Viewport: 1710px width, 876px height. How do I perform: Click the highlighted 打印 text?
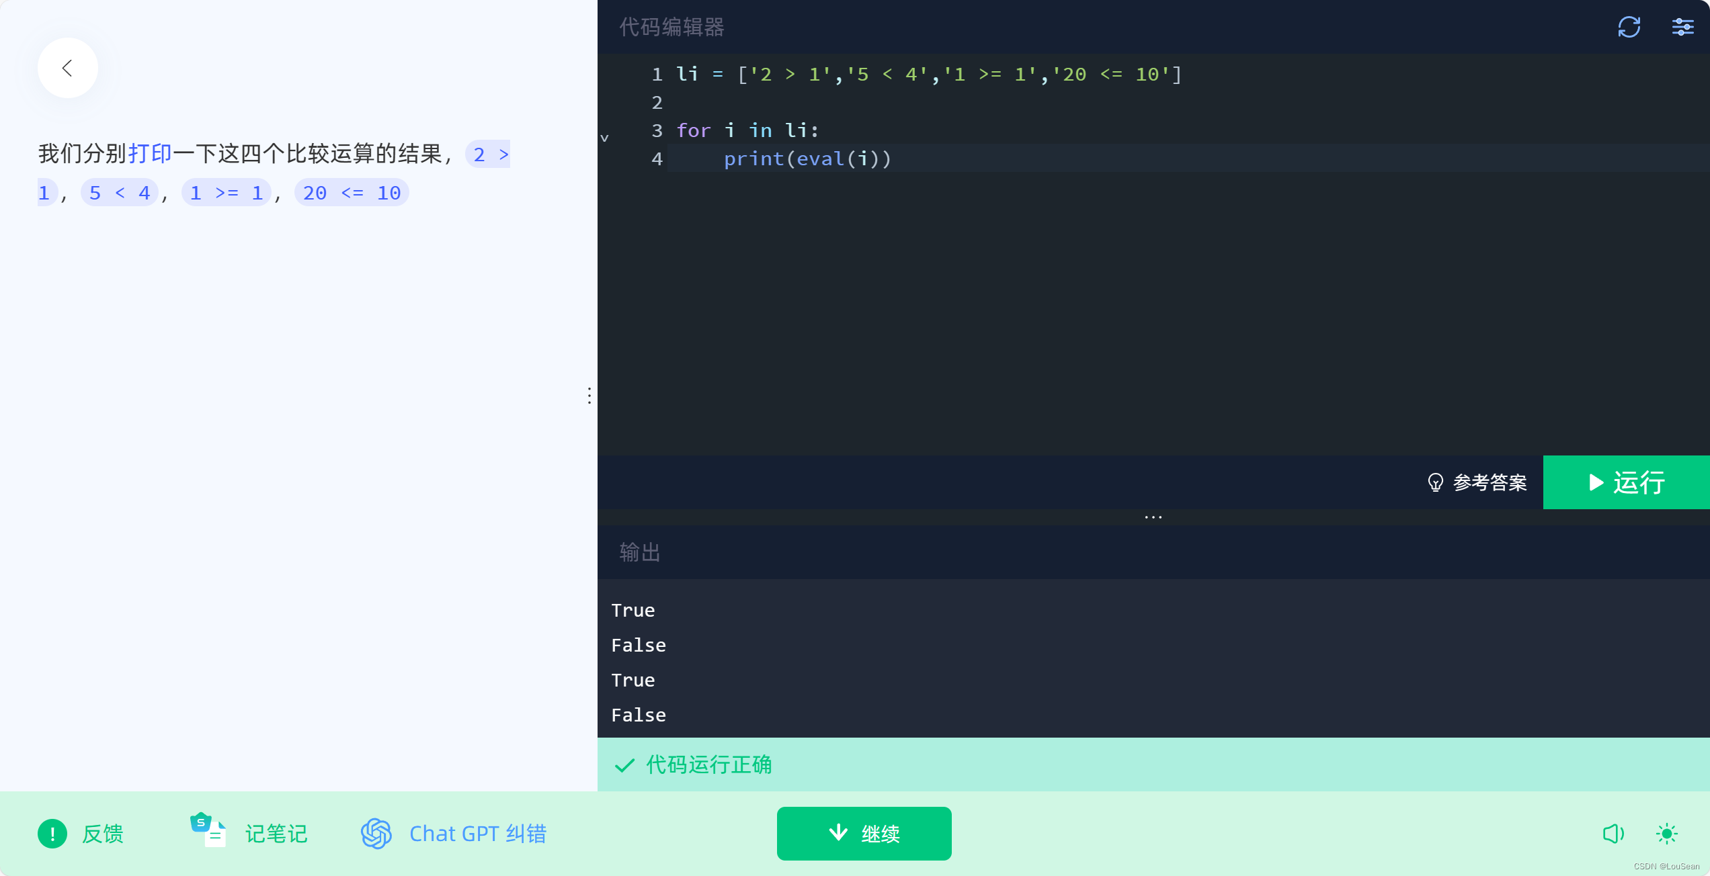(151, 154)
